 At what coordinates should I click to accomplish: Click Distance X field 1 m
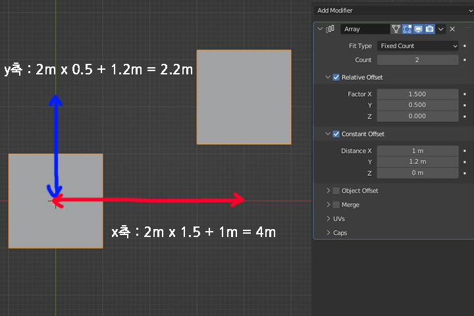[418, 151]
